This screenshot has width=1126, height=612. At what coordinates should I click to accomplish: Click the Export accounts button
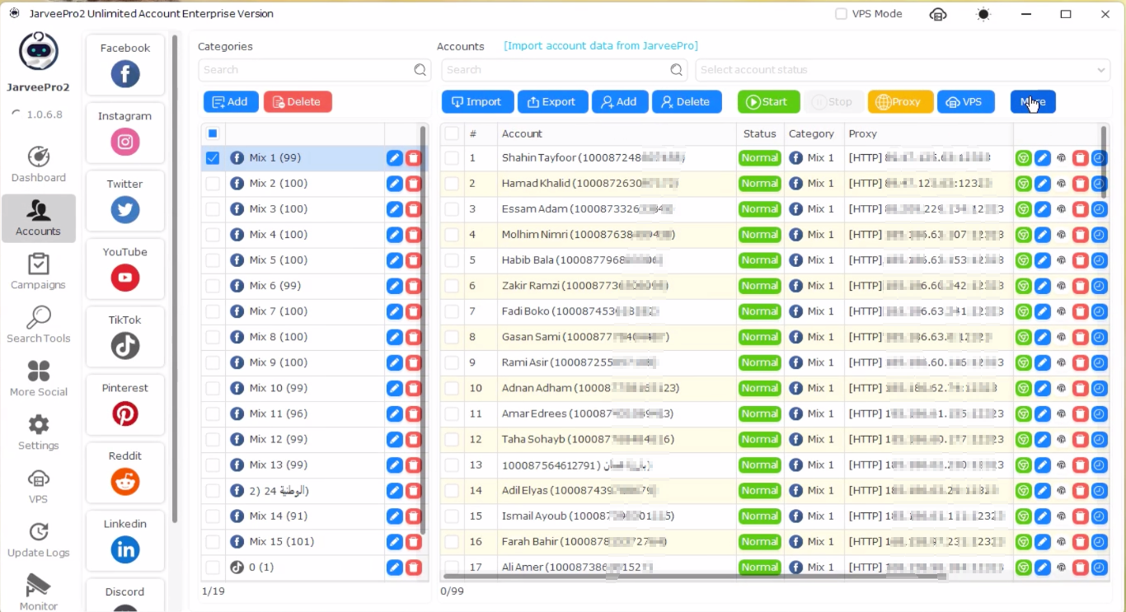pos(553,102)
